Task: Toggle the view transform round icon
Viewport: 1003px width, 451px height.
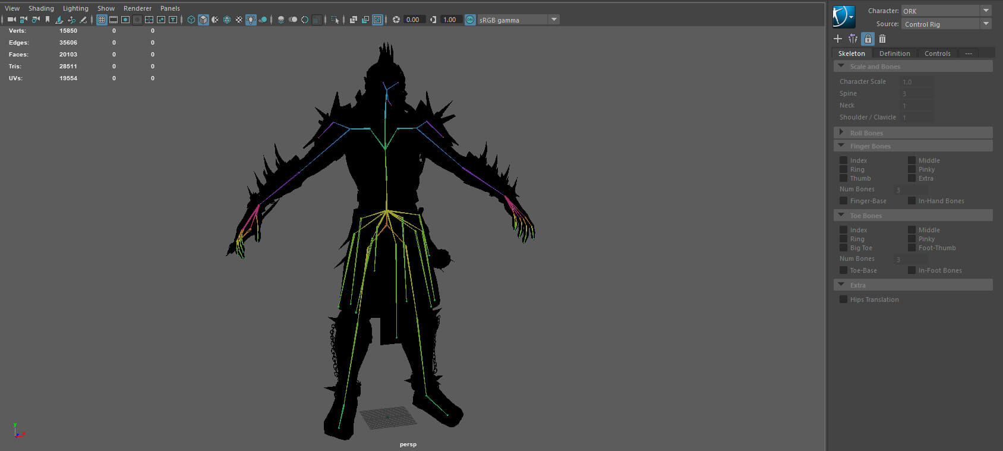Action: pyautogui.click(x=470, y=20)
